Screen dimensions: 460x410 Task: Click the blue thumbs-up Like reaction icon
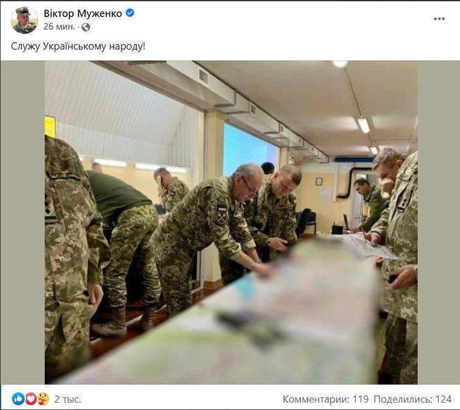click(18, 399)
